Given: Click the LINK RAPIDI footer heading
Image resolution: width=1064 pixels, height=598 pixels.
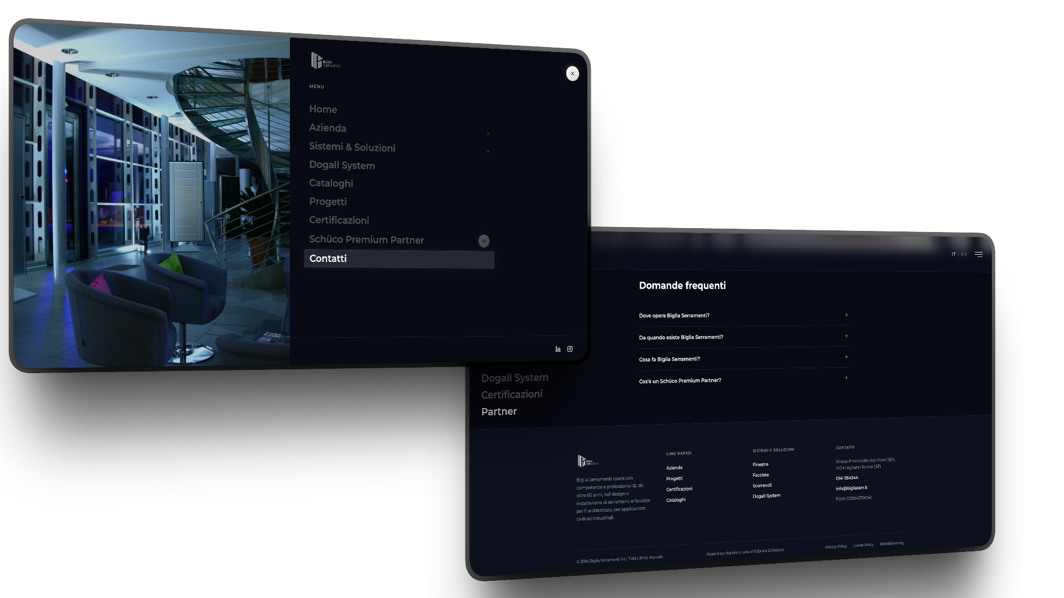Looking at the screenshot, I should tap(679, 453).
